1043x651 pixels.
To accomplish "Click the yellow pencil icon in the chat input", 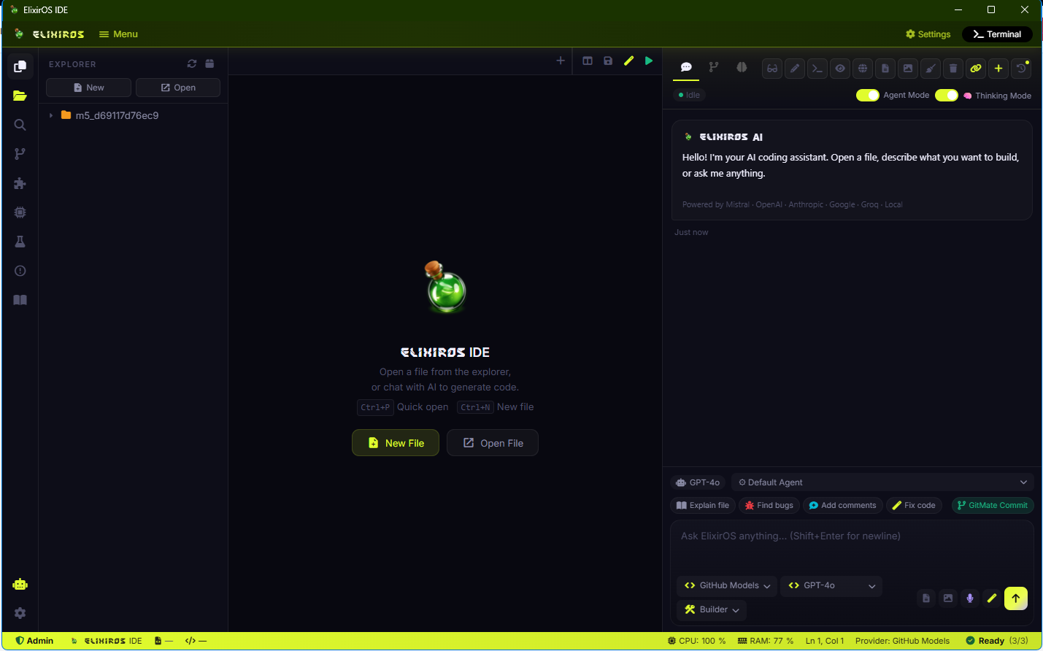I will (x=992, y=598).
